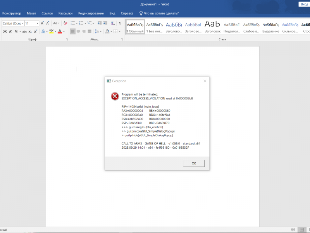Toggle strikethrough text formatting
Screen dimensions: 310x233
tap(24, 31)
